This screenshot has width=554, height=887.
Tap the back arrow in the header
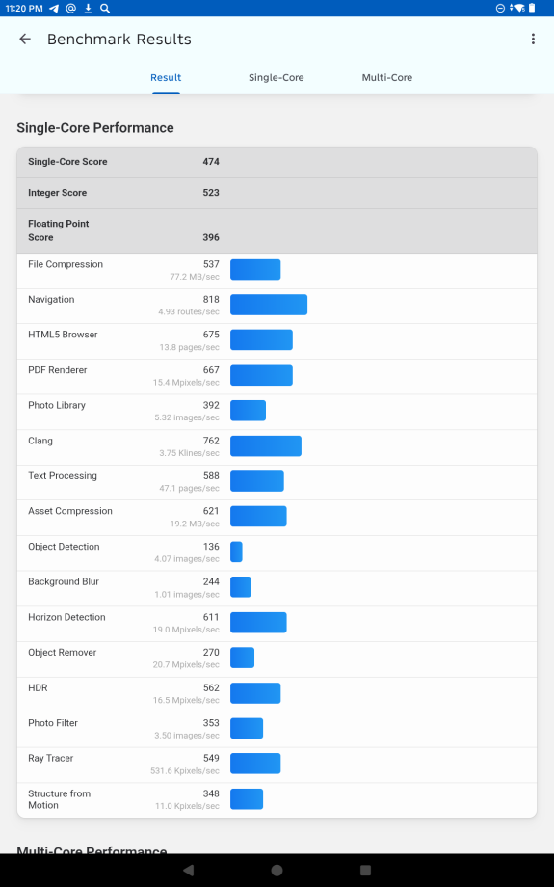pos(25,39)
